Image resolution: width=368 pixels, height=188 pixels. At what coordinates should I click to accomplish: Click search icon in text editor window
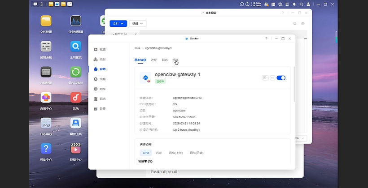tap(295, 23)
